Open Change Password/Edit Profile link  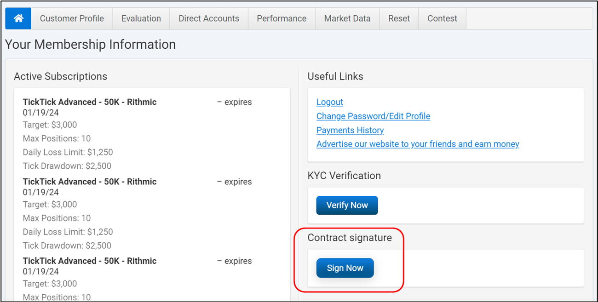coord(373,116)
